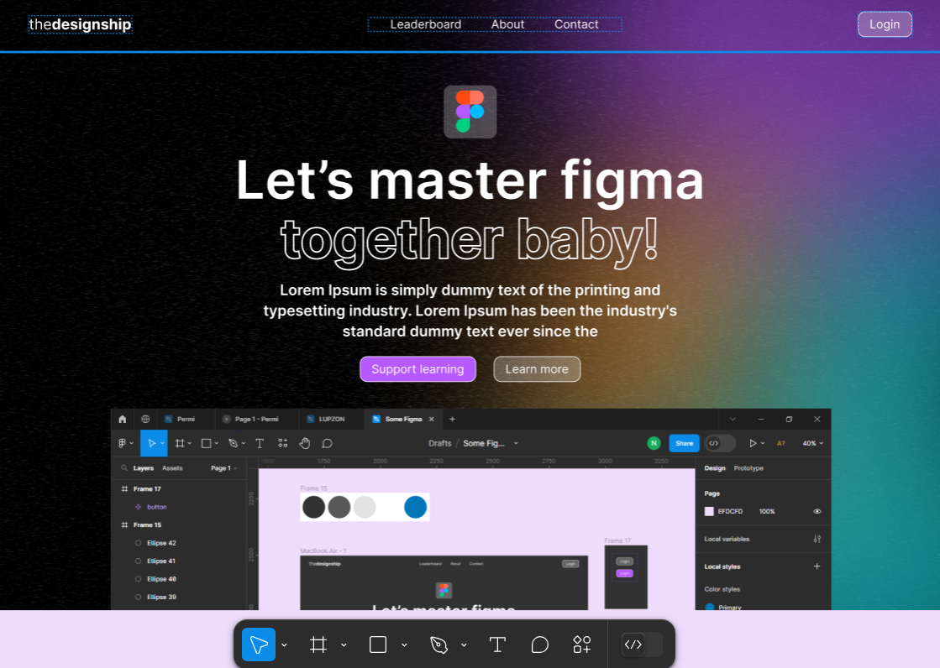
Task: Open the Figma main menu dropdown
Action: (x=125, y=443)
